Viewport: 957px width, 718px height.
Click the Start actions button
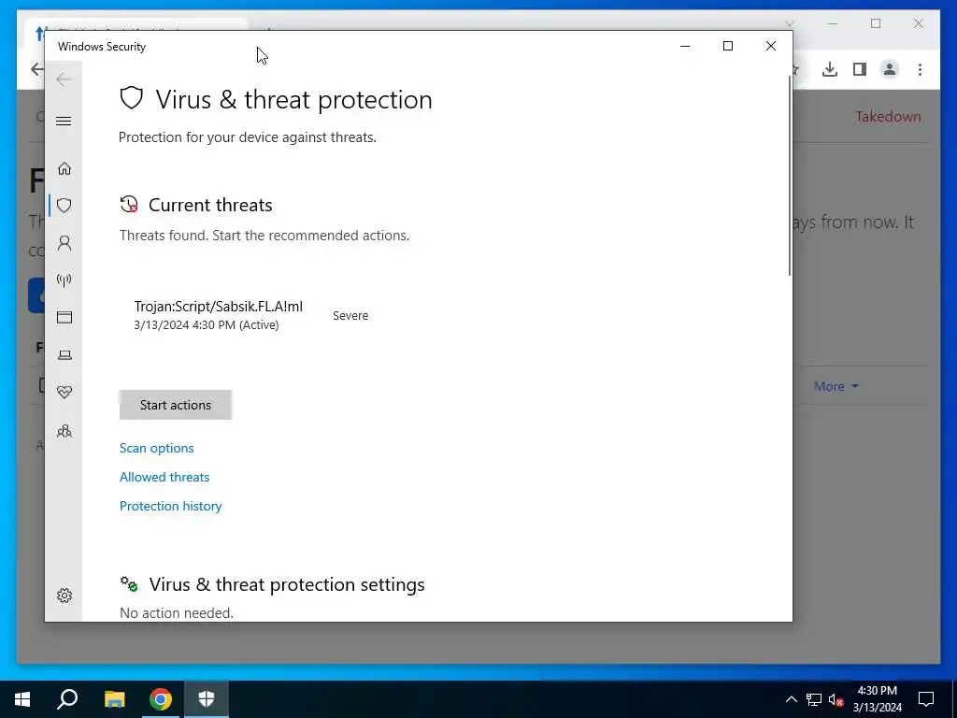click(x=175, y=405)
